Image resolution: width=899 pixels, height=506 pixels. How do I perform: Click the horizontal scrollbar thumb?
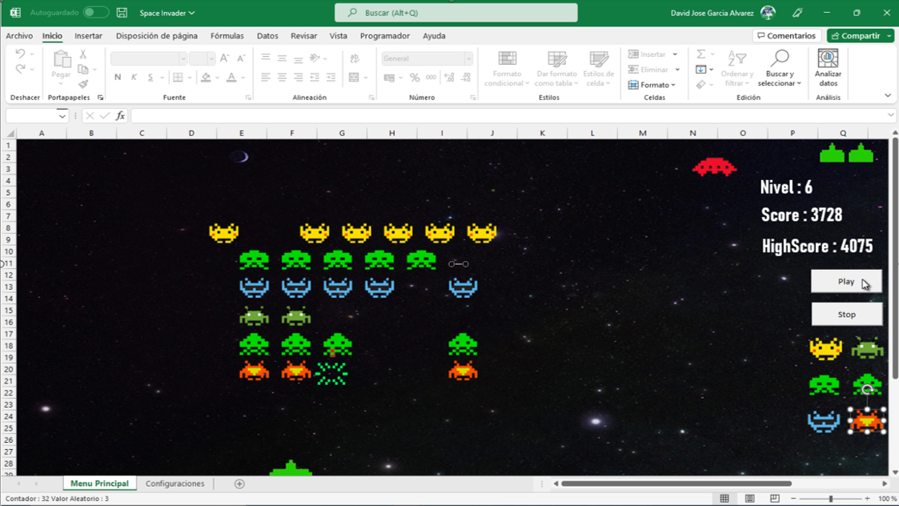[676, 484]
